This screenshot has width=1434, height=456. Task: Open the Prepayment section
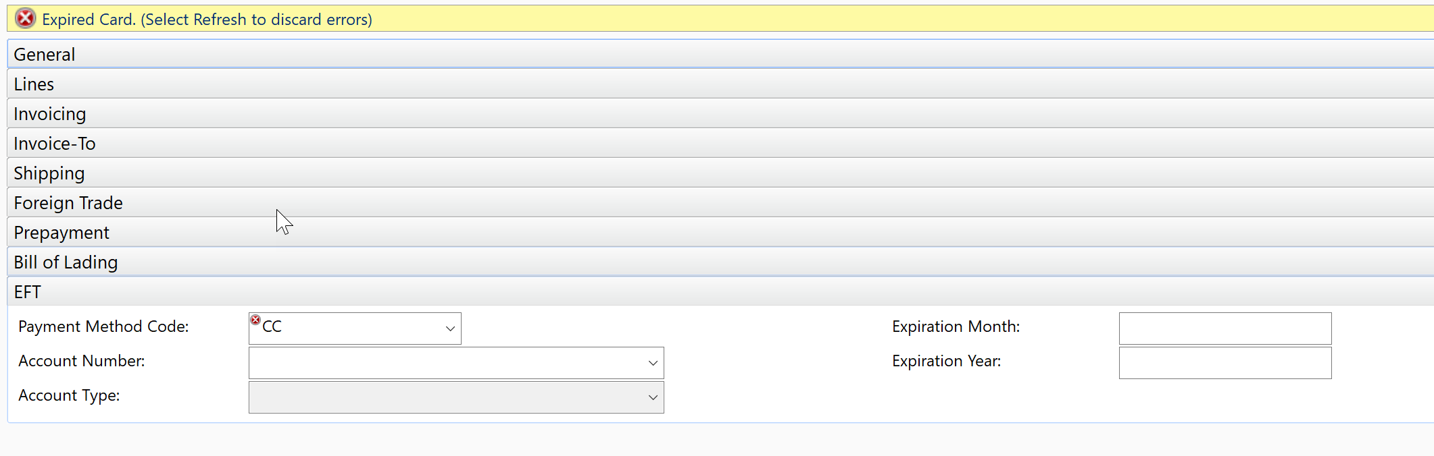coord(720,232)
